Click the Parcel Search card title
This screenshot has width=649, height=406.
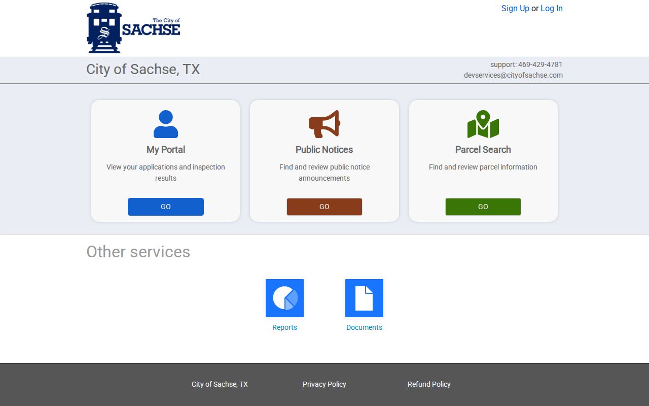coord(483,150)
